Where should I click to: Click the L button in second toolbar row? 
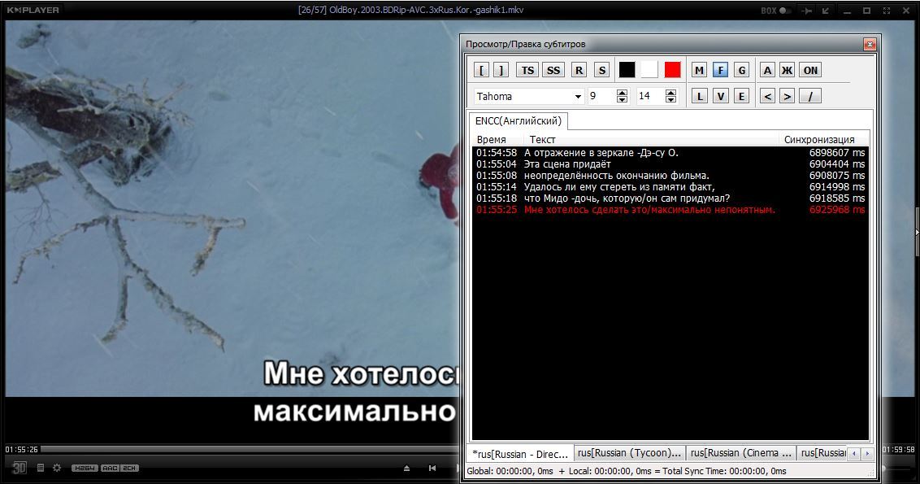(699, 96)
